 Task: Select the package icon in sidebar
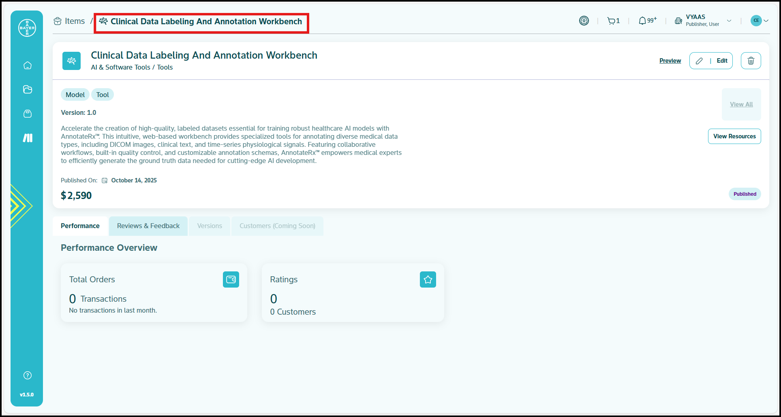click(x=28, y=114)
